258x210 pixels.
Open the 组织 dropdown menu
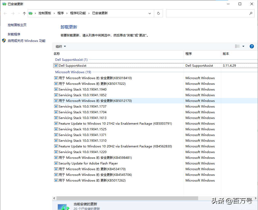(61, 47)
